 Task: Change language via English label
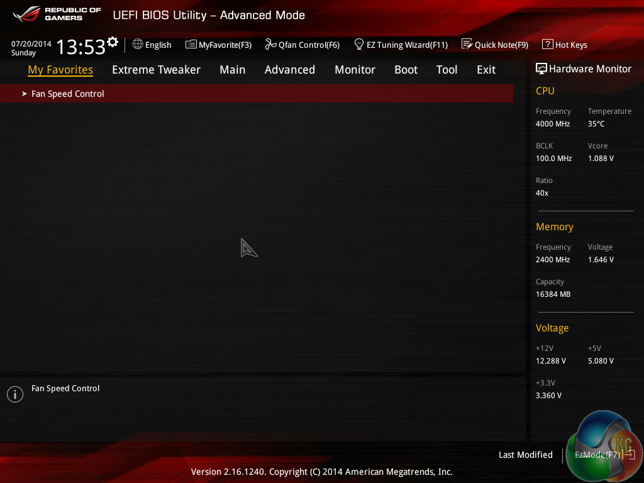click(x=158, y=45)
